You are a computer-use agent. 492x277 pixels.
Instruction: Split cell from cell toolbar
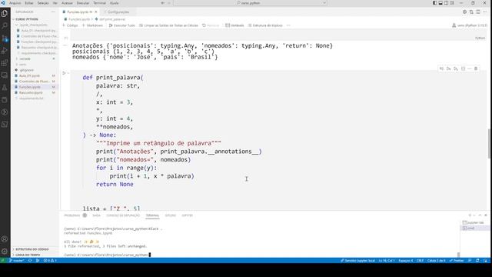pos(463,68)
